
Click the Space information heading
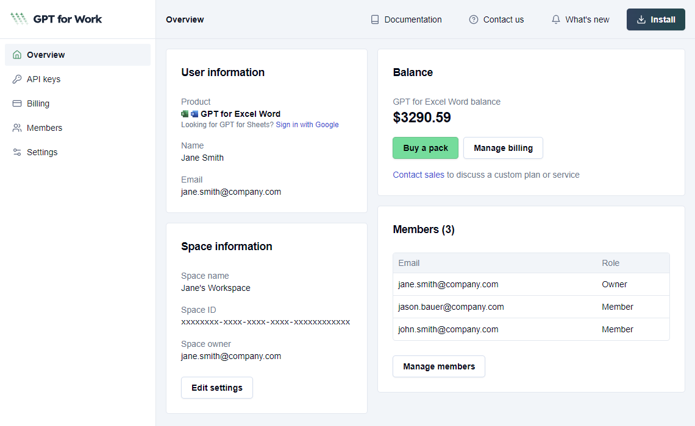[x=227, y=246]
